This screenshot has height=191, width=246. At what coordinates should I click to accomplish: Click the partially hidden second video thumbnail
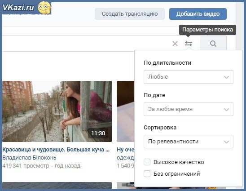point(126,111)
